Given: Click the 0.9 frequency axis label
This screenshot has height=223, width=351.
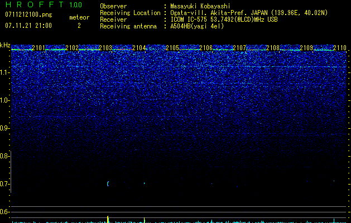Looking at the screenshot, I should tap(4, 128).
